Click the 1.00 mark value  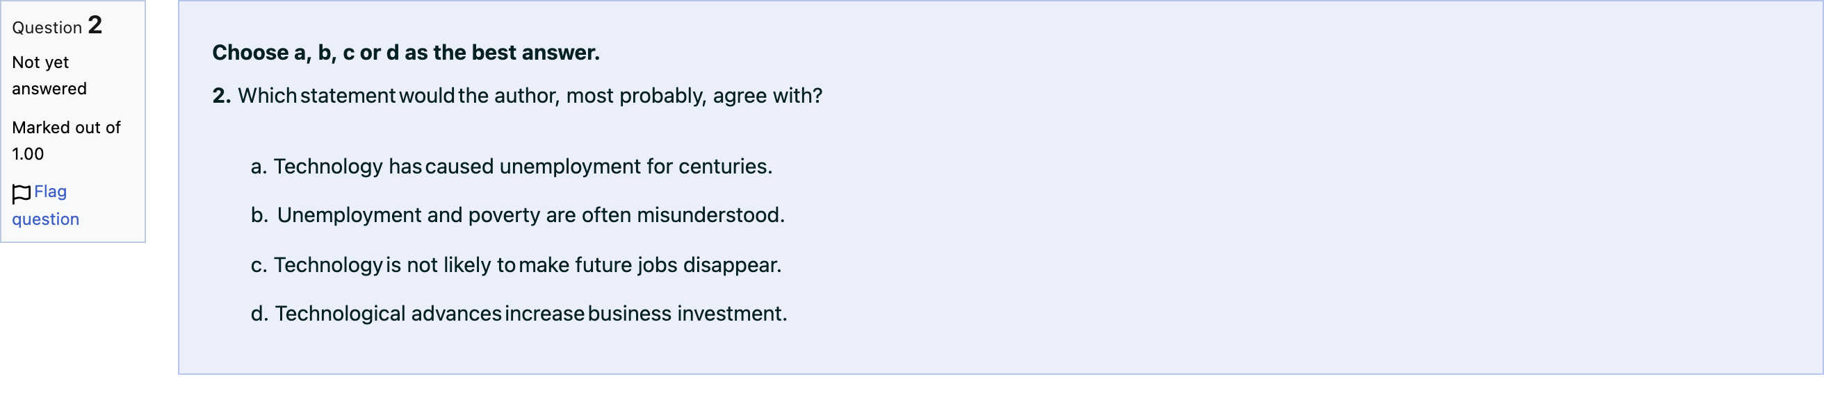[x=28, y=154]
